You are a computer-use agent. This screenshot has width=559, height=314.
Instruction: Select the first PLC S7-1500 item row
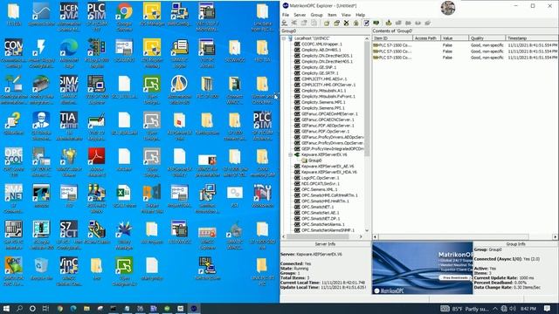pyautogui.click(x=465, y=45)
